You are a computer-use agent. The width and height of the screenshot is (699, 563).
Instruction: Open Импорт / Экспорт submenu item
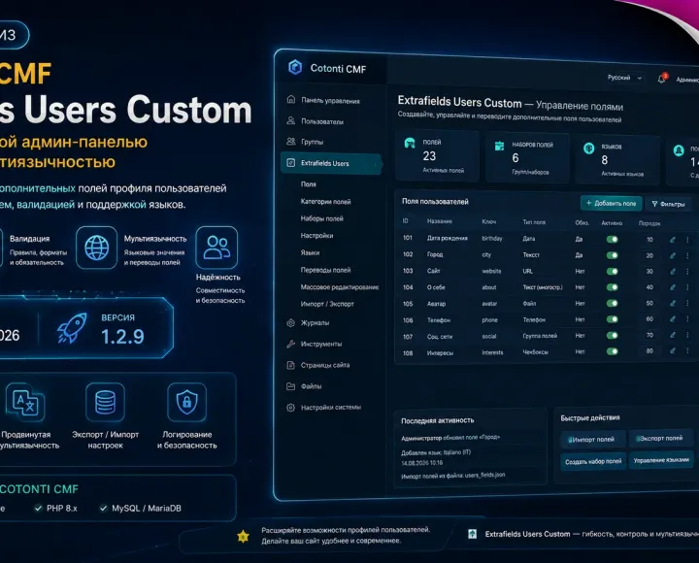[327, 304]
